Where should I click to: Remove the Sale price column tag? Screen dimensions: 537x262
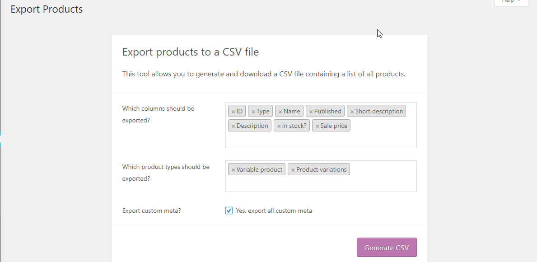(318, 126)
